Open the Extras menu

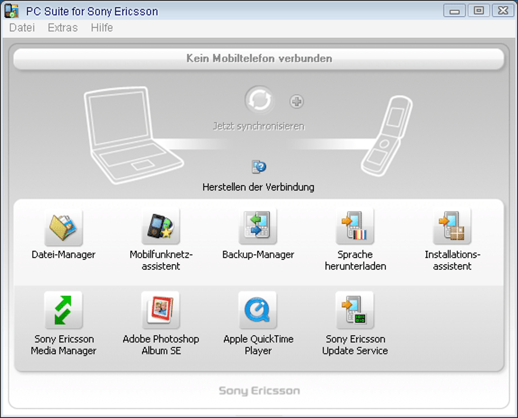coord(62,28)
